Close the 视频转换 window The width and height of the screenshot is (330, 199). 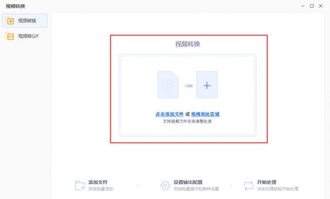321,6
